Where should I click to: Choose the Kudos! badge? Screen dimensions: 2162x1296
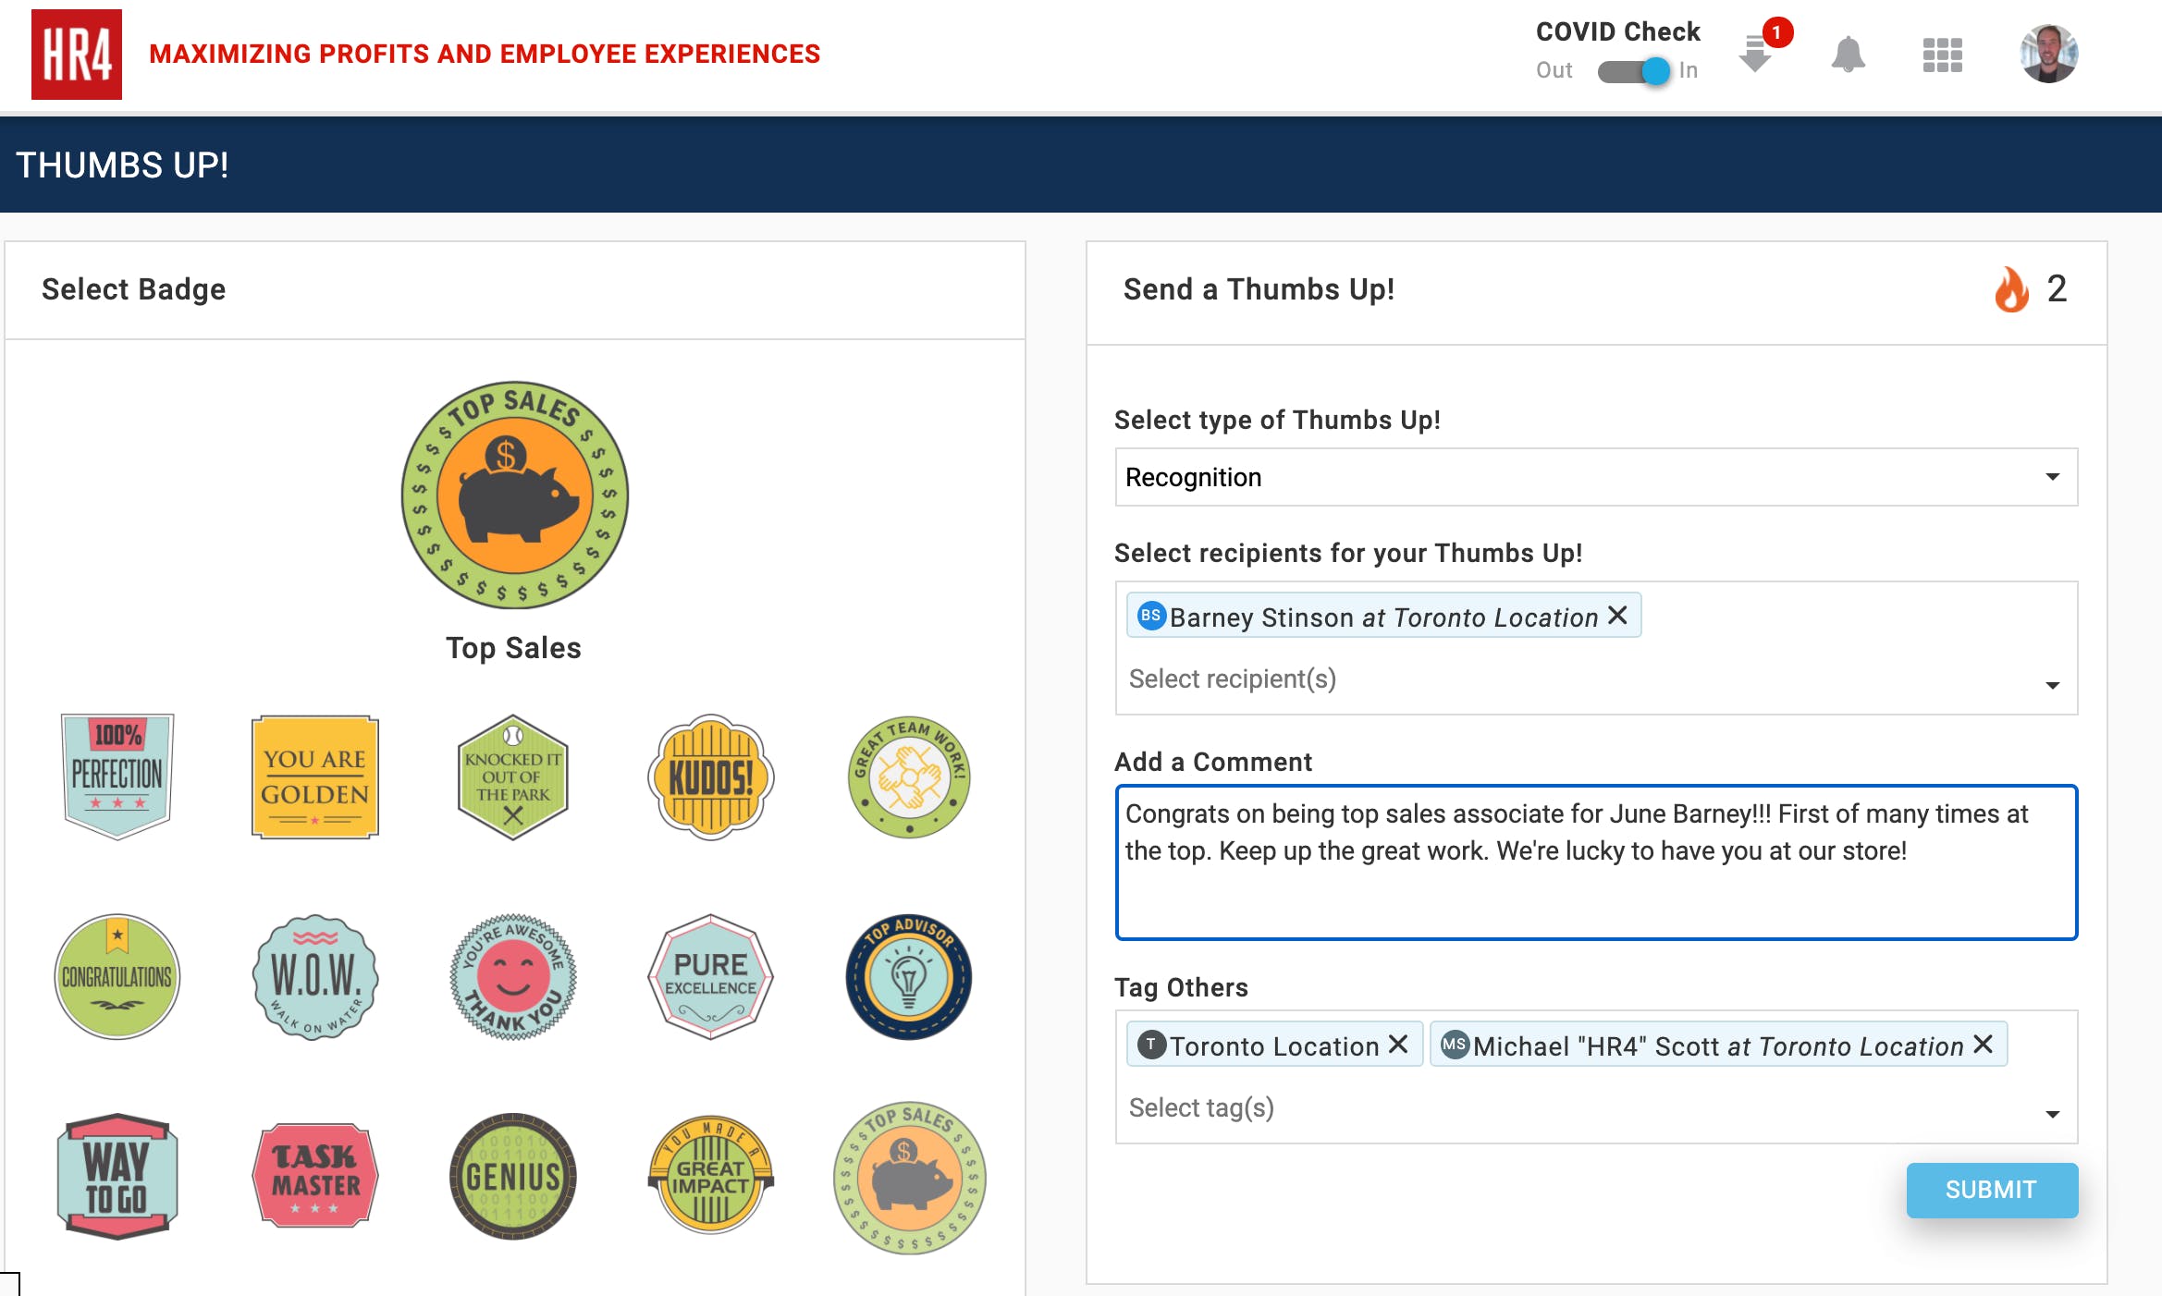(x=710, y=776)
